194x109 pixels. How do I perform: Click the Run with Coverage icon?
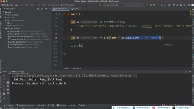pyautogui.click(x=154, y=5)
